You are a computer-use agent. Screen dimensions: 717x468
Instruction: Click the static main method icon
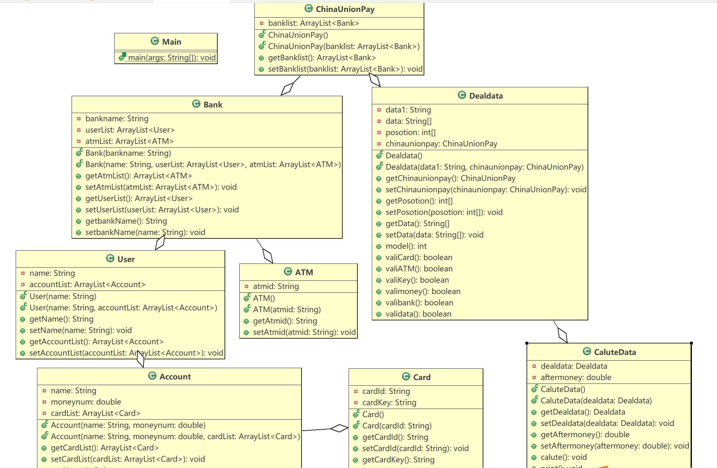[x=122, y=57]
